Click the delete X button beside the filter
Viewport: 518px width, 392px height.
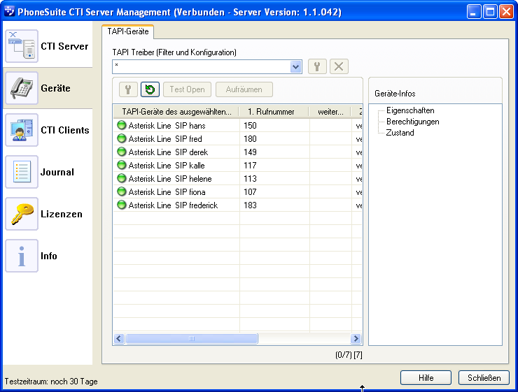tap(339, 66)
